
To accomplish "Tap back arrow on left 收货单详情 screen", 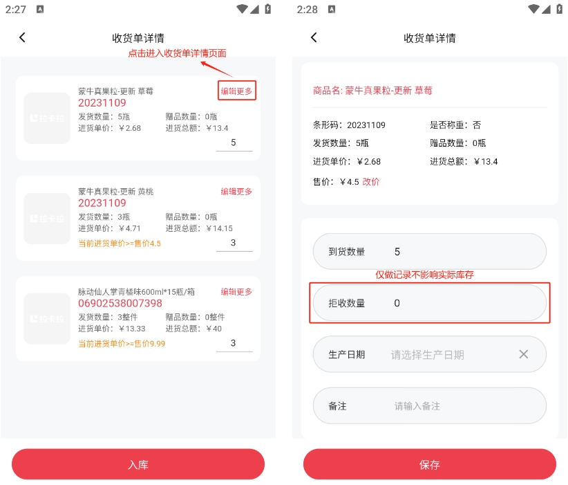I will click(23, 37).
